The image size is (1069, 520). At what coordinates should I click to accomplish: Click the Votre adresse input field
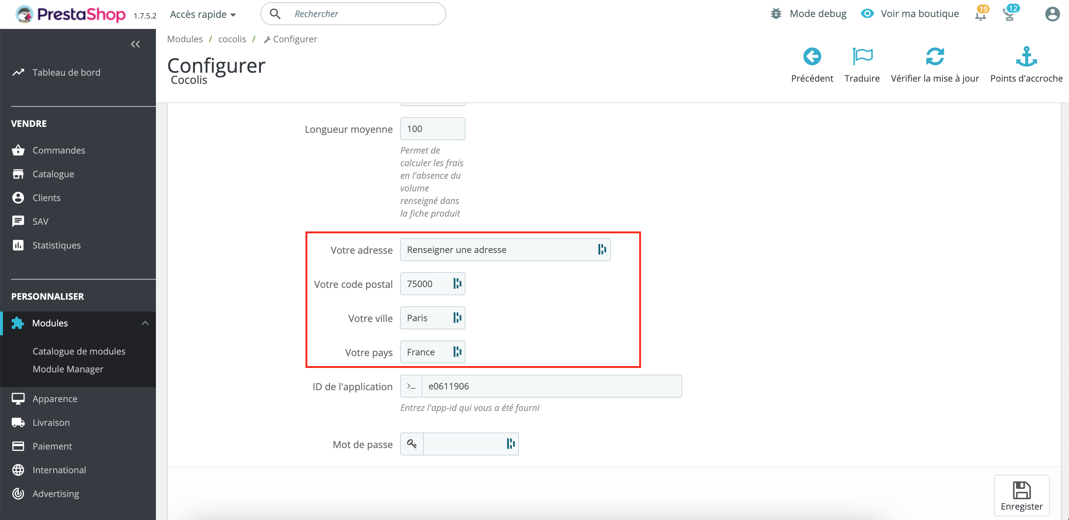point(498,250)
